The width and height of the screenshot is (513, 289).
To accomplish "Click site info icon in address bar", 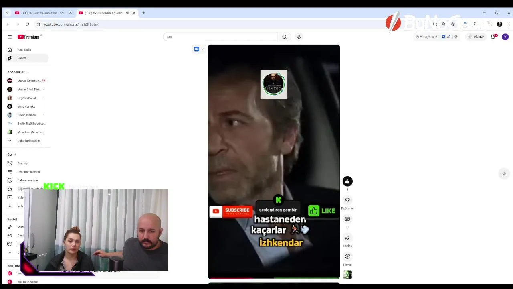I will tap(38, 24).
